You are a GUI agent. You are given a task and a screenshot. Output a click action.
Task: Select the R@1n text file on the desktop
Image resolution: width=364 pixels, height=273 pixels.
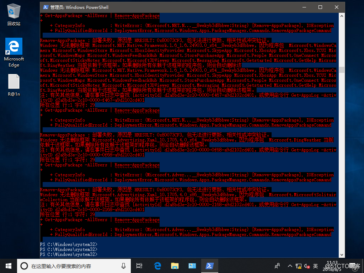click(14, 85)
